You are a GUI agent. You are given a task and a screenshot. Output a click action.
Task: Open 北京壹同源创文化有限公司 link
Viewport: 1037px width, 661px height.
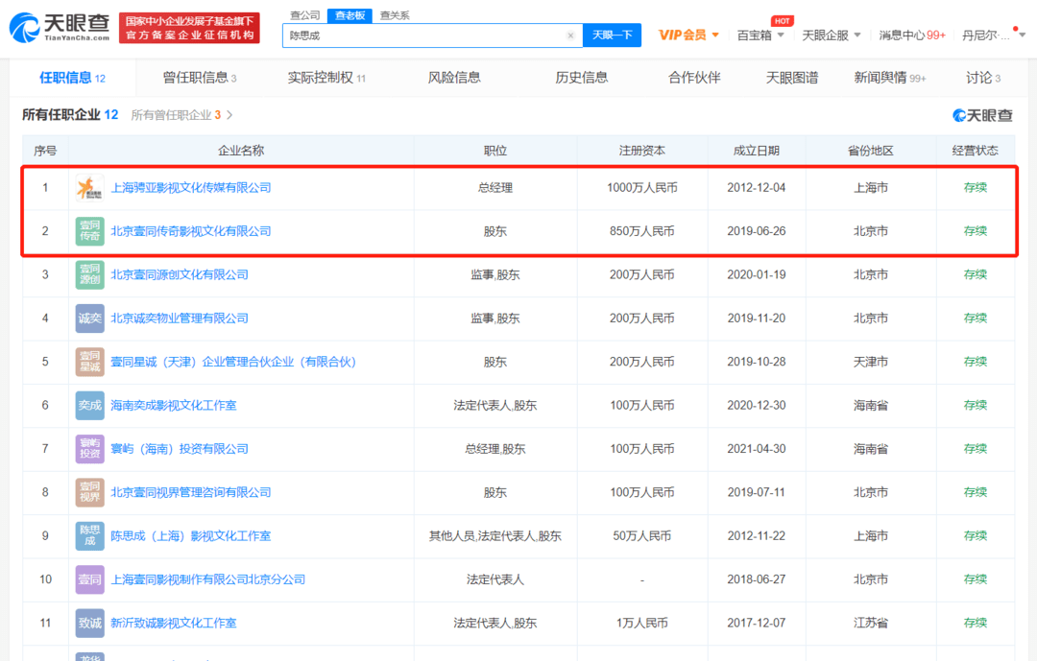180,274
